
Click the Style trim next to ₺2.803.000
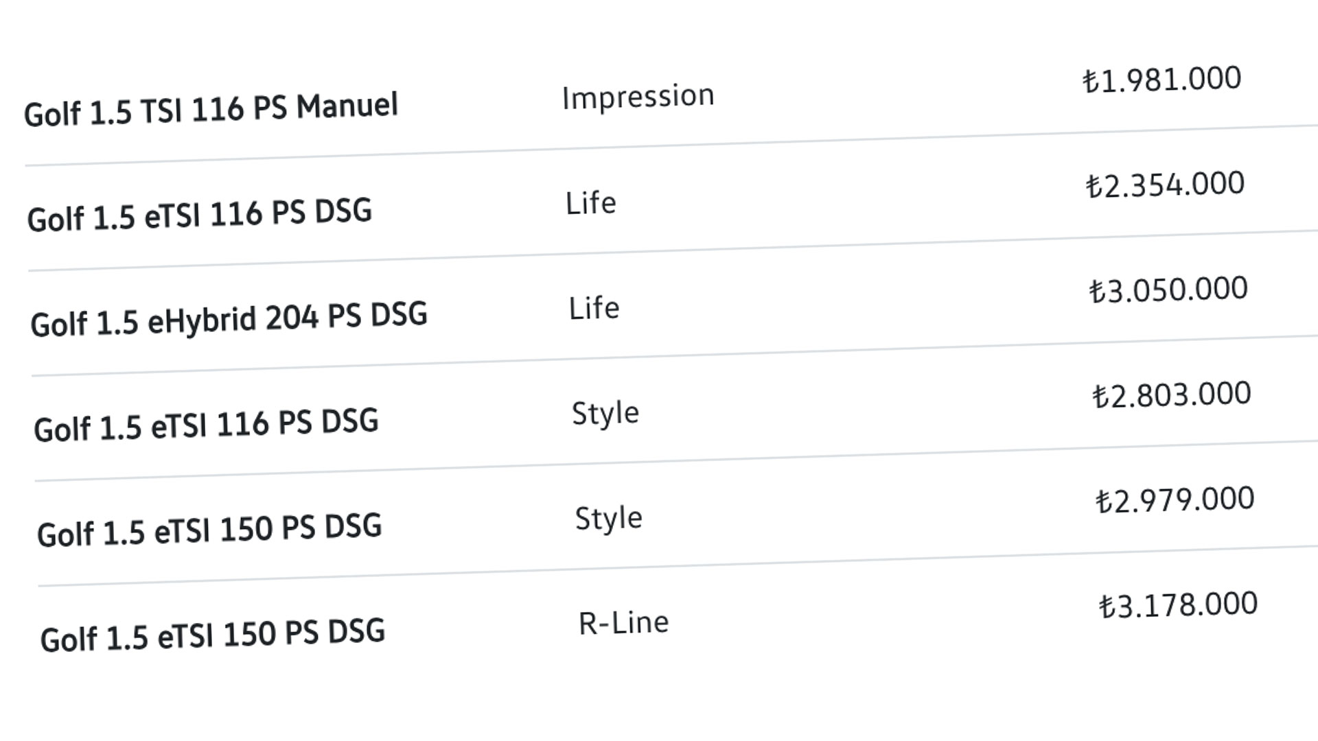click(x=605, y=414)
